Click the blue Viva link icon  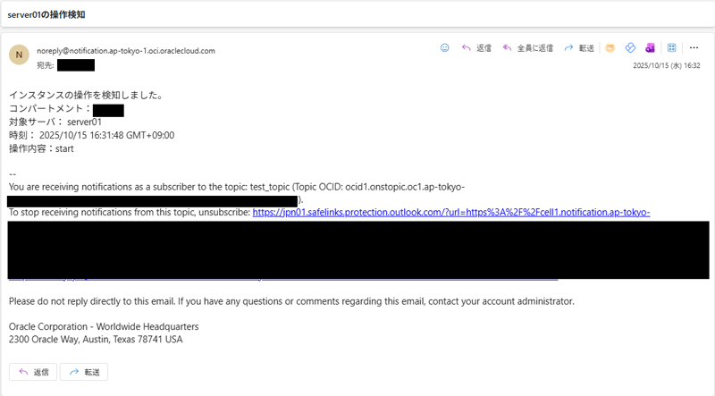point(629,48)
